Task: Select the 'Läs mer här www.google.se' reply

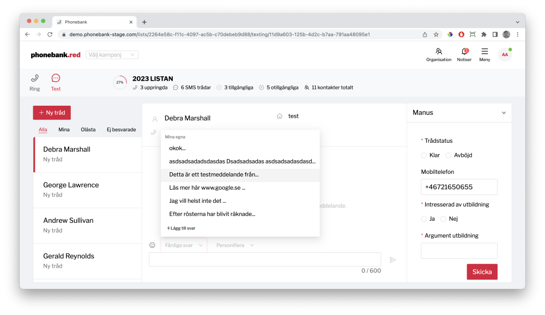Action: 207,187
